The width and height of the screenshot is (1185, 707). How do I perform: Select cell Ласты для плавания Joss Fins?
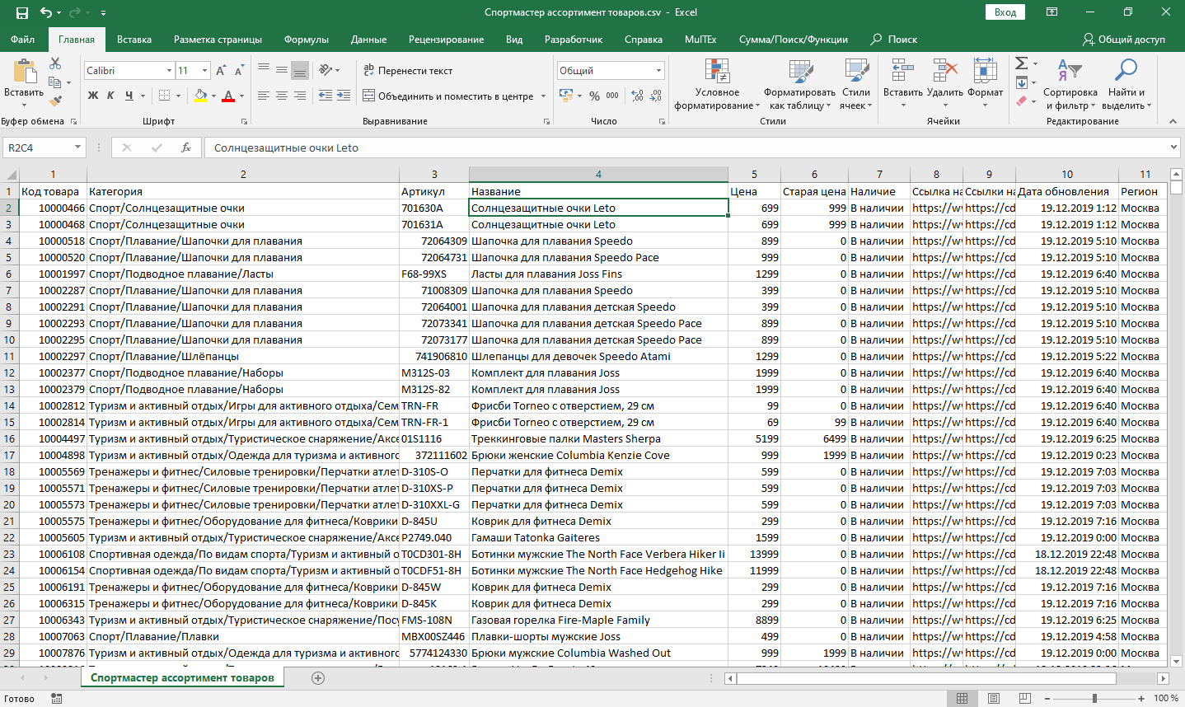coord(598,274)
